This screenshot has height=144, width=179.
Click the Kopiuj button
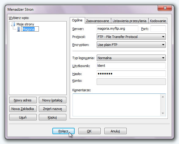point(53,117)
